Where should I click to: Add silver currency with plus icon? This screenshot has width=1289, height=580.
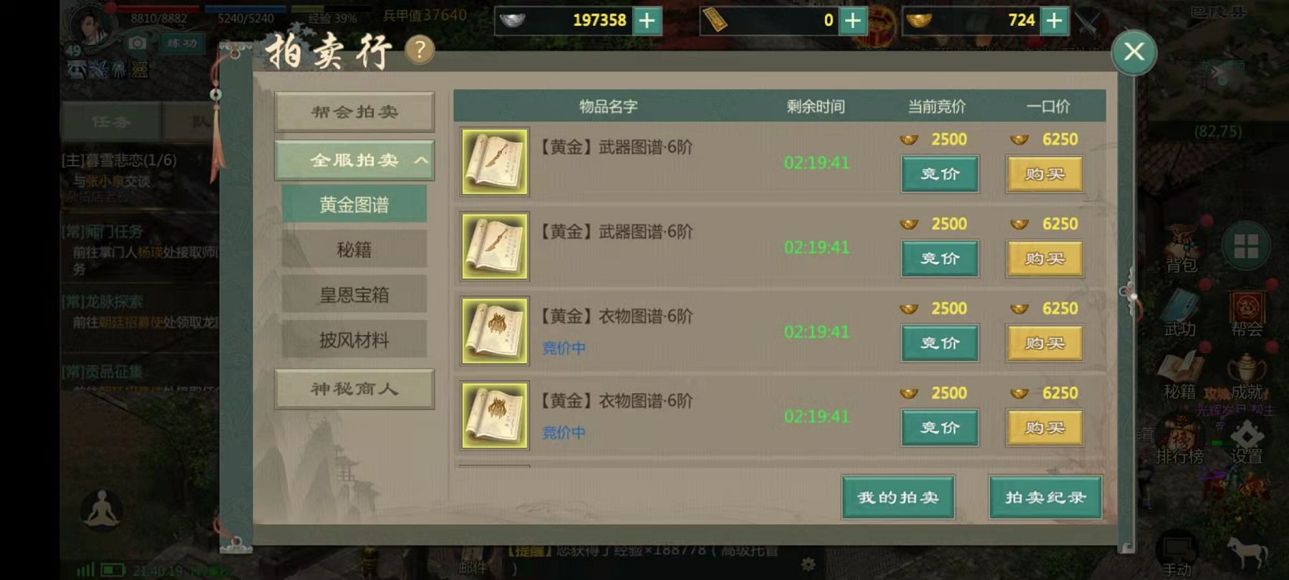(x=647, y=20)
